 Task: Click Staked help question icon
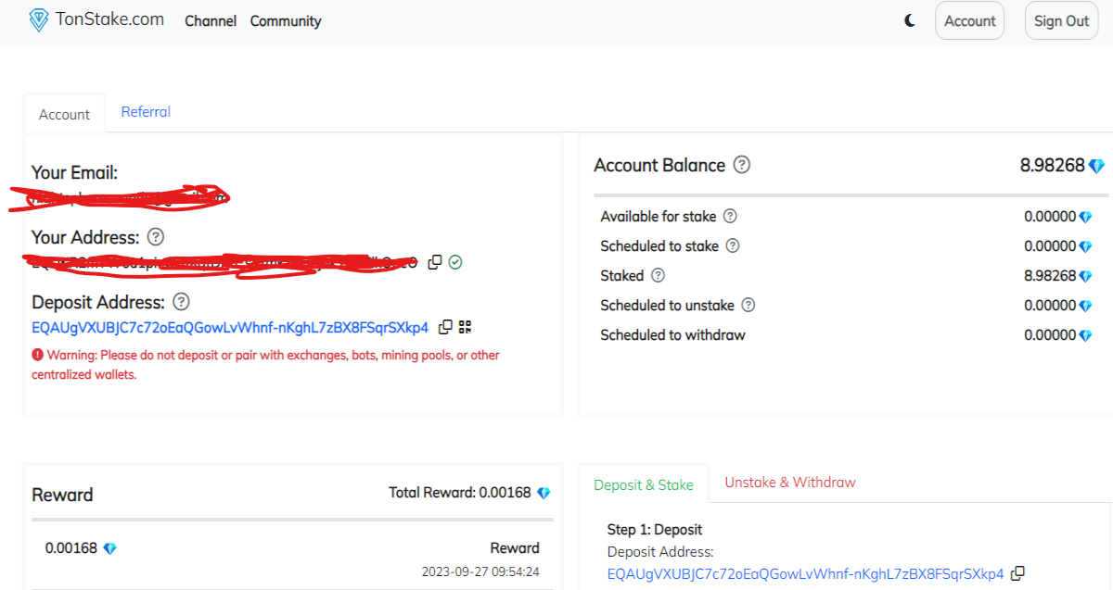click(659, 275)
